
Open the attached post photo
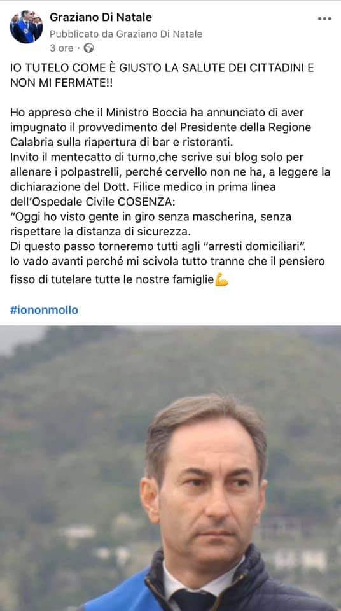170,468
